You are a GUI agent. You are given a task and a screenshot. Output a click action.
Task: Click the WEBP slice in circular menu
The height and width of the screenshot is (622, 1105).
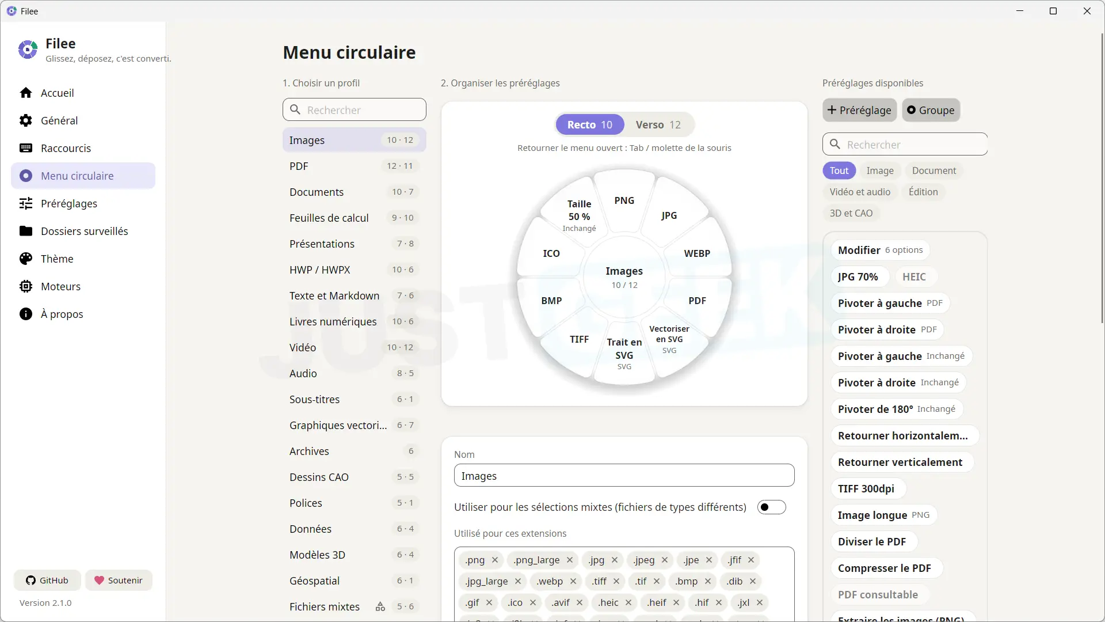pos(696,253)
